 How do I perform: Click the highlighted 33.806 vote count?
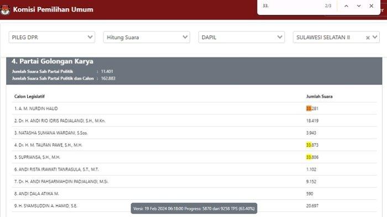312,157
